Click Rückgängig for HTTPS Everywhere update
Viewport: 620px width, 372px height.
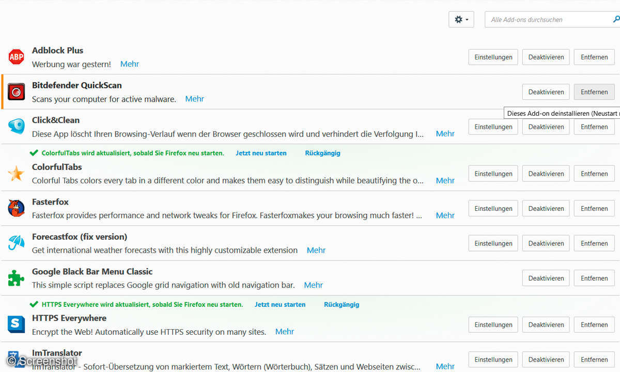point(342,304)
